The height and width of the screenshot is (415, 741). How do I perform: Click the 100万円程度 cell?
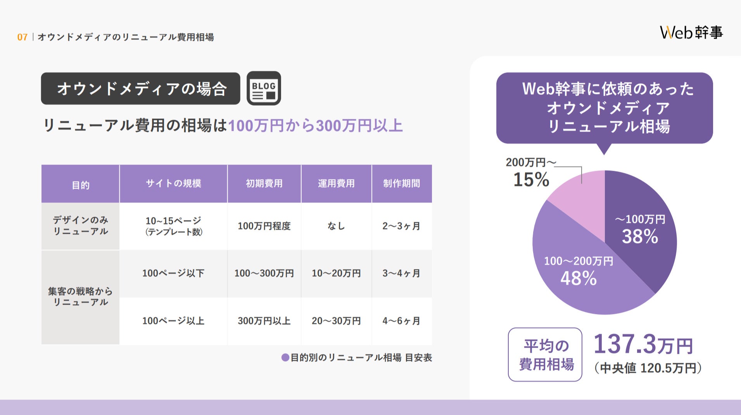point(264,226)
